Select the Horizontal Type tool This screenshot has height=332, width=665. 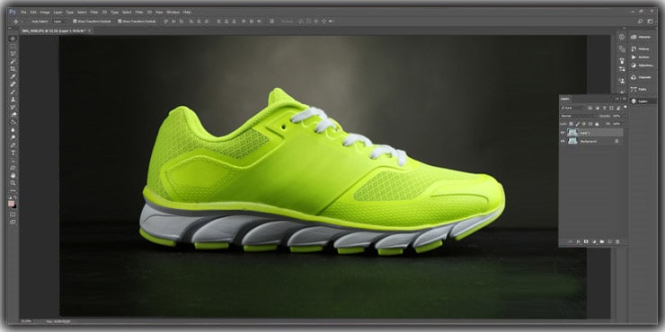[x=13, y=153]
